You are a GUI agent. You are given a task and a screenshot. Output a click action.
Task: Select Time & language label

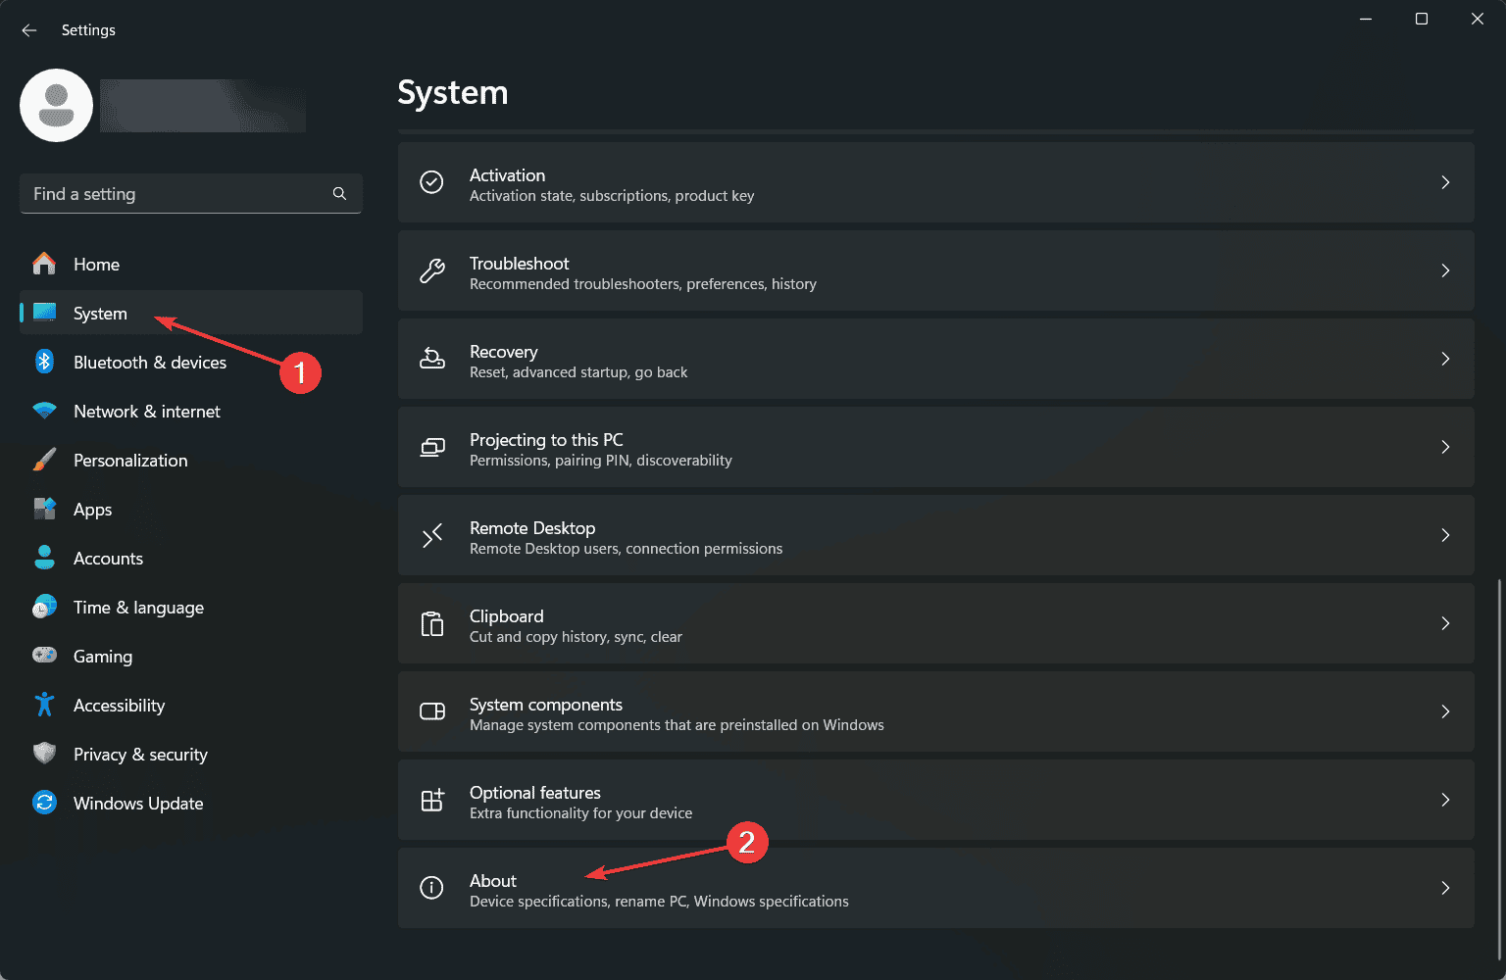point(138,608)
